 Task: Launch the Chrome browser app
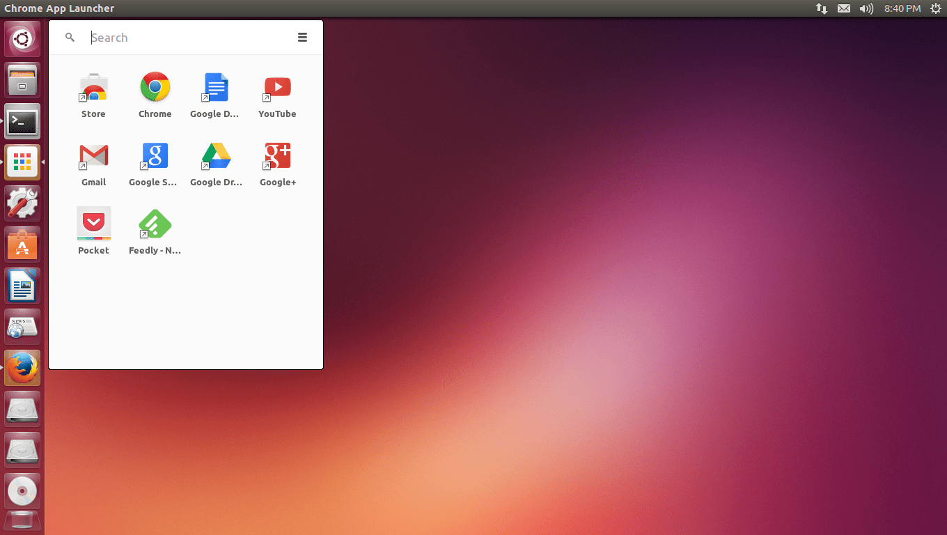click(x=155, y=88)
